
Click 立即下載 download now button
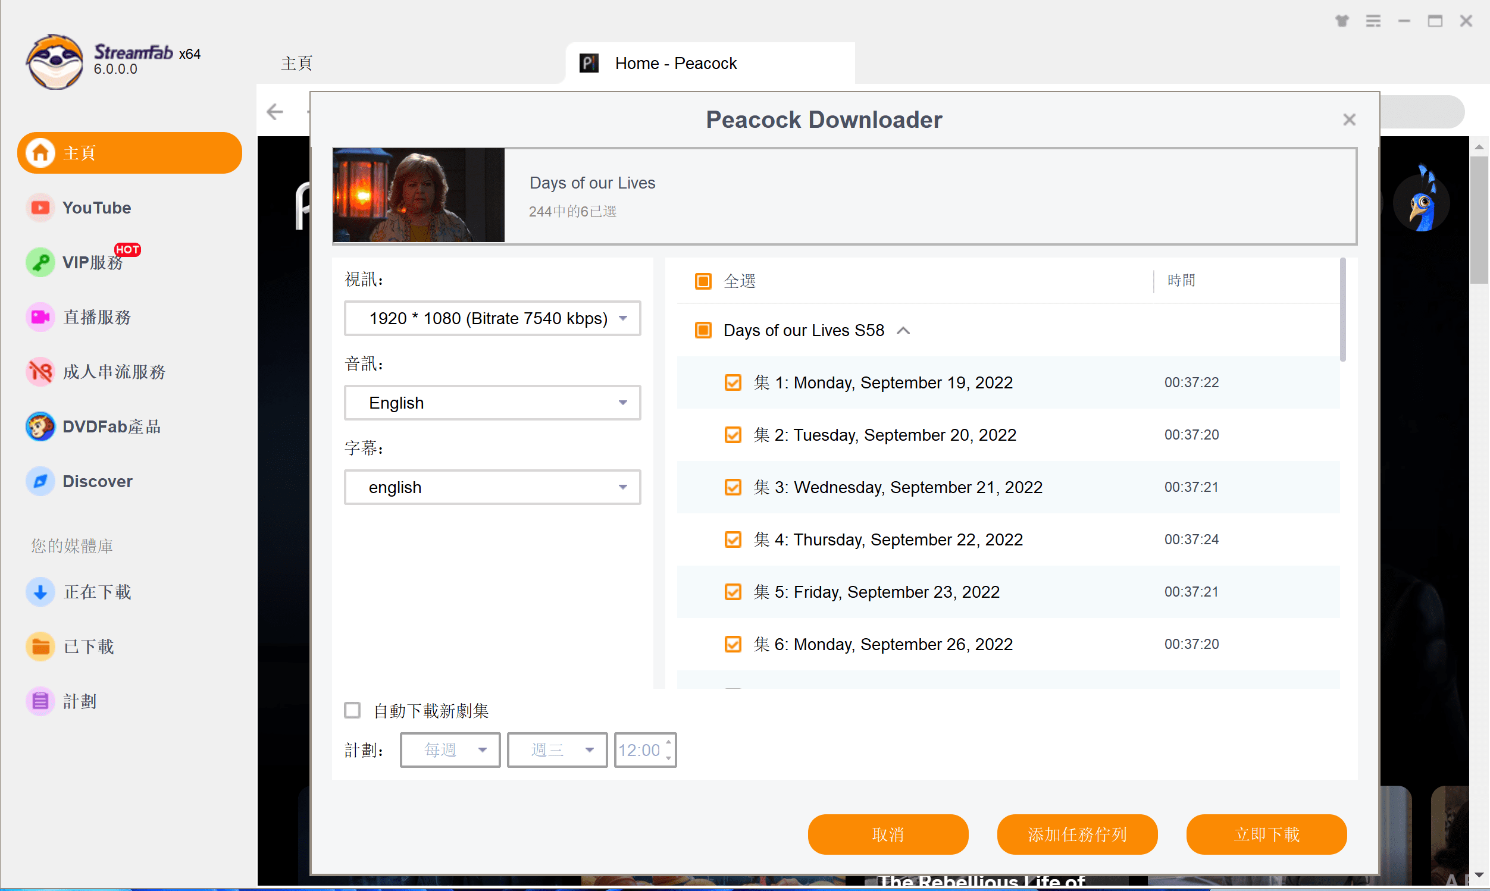point(1267,834)
